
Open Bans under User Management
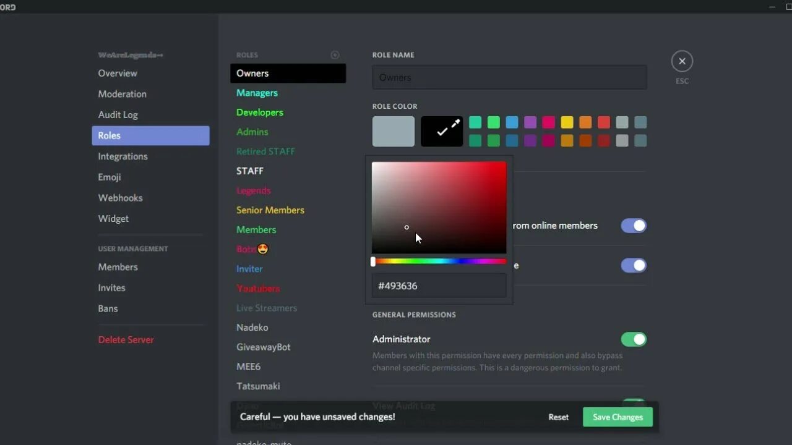(150, 308)
